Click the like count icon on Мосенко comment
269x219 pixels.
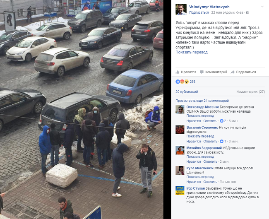tap(222, 121)
